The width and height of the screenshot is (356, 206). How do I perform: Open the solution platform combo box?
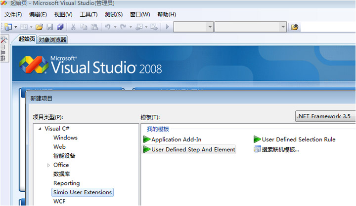coord(250,27)
